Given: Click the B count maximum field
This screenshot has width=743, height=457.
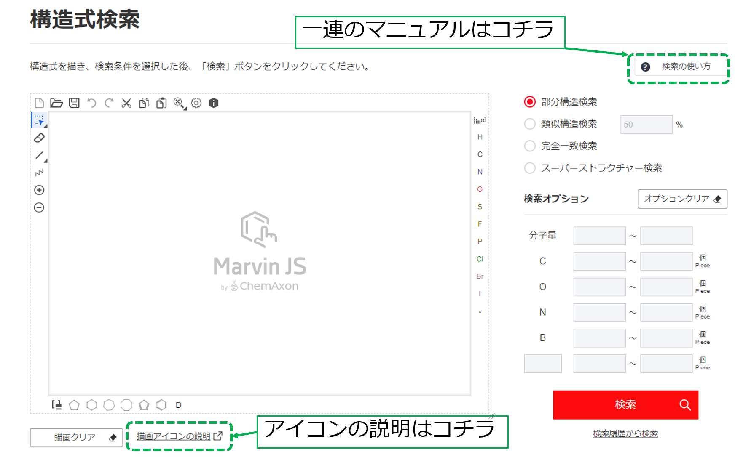Looking at the screenshot, I should click(666, 338).
